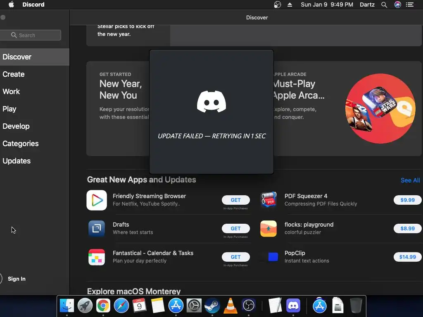
Task: Open System Preferences gear in Dock
Action: [x=194, y=306]
